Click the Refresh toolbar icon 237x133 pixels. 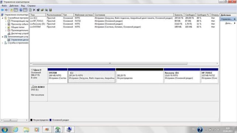tap(30, 10)
